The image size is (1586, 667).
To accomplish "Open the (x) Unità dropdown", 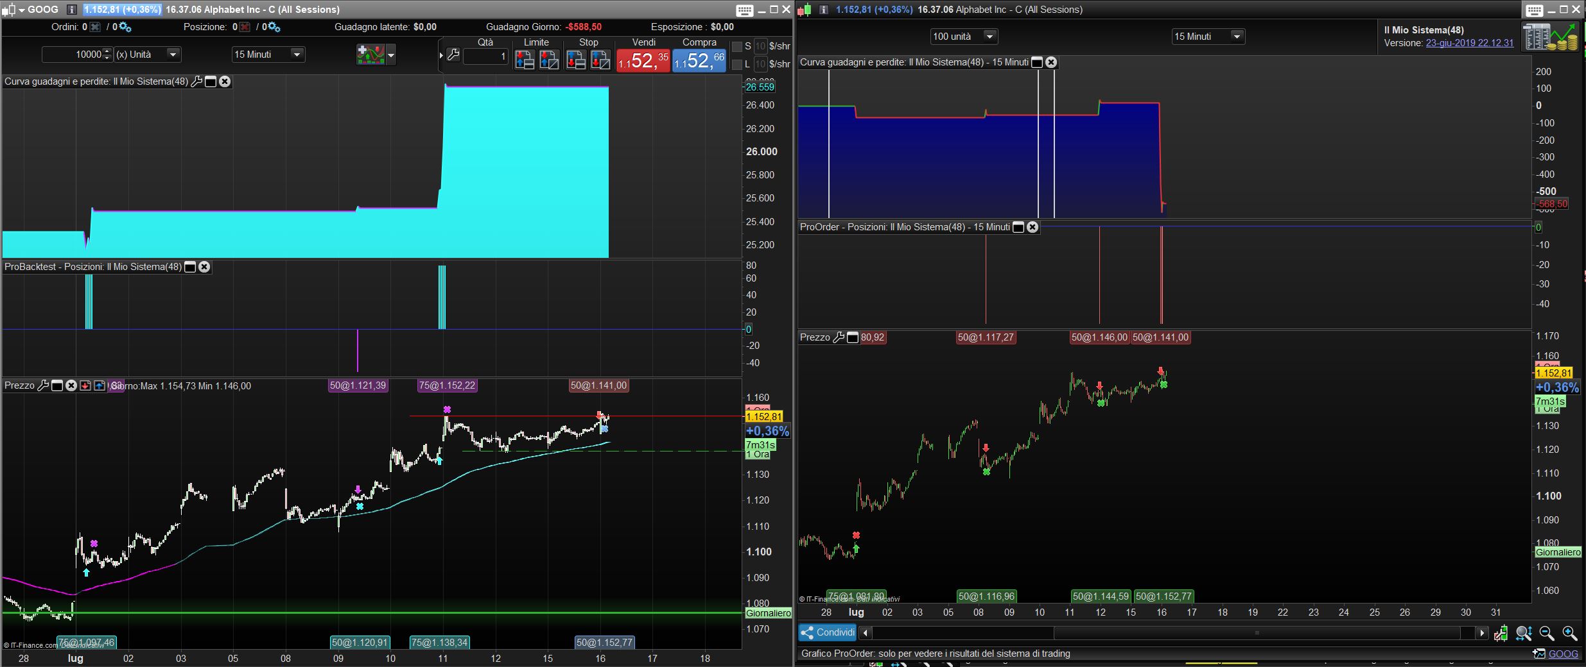I will tap(173, 55).
